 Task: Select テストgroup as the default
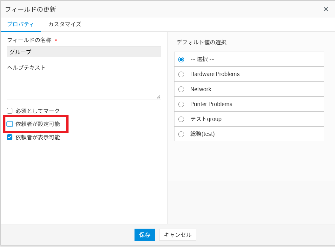pos(181,119)
